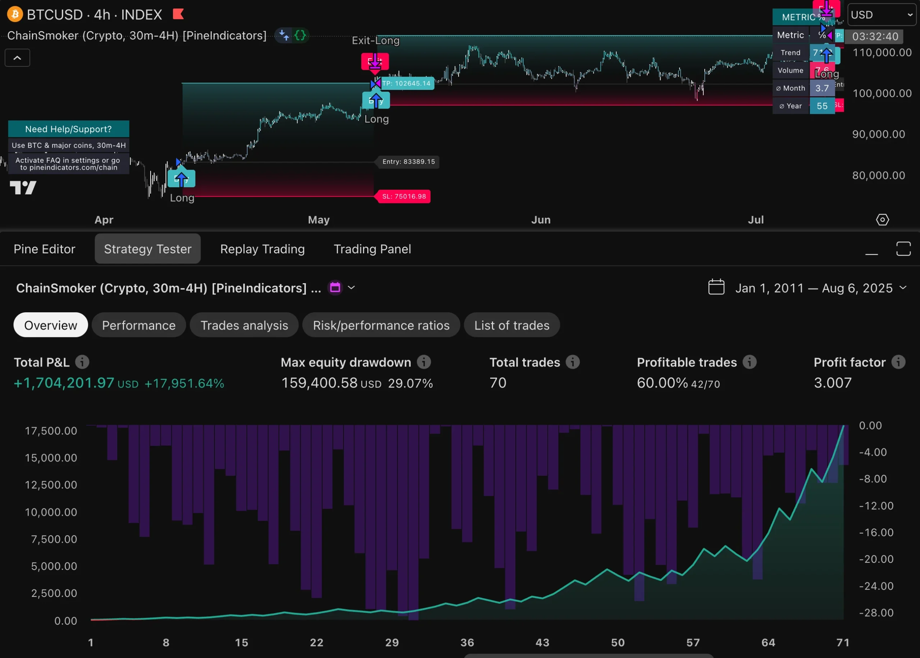Click the 100,000.00 price axis label
The height and width of the screenshot is (658, 920).
tap(882, 93)
